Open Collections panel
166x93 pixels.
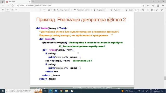point(153,5)
